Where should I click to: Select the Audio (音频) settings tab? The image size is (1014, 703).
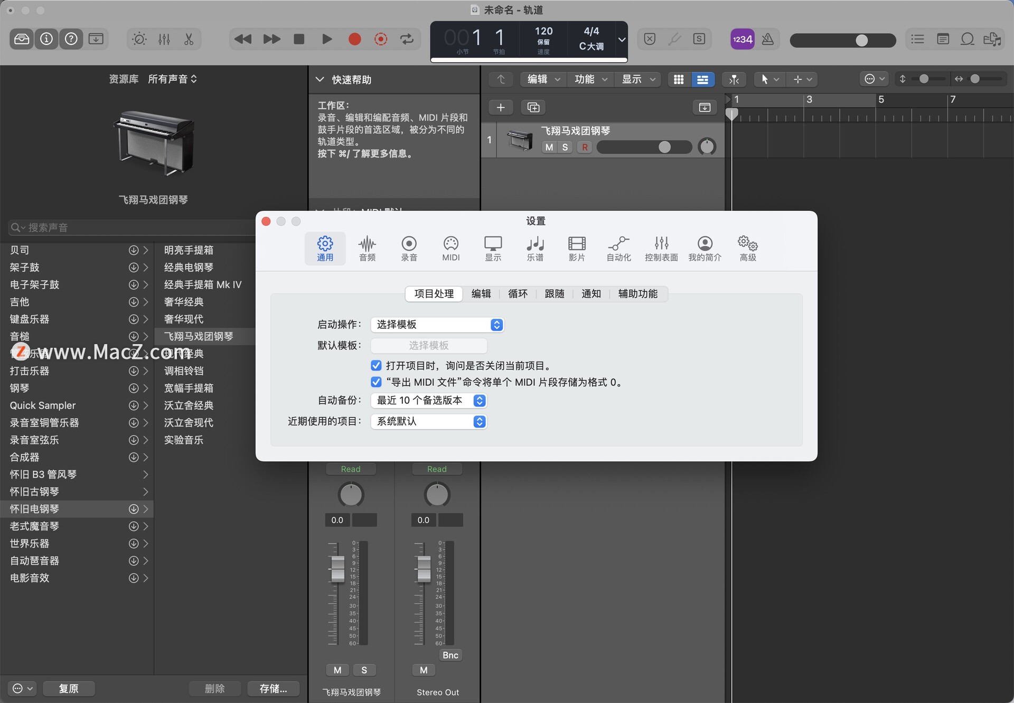(367, 247)
